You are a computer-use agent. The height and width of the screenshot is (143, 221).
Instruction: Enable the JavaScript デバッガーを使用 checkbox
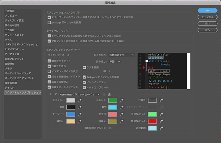point(49,22)
